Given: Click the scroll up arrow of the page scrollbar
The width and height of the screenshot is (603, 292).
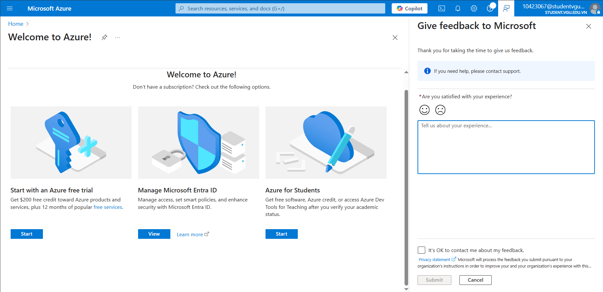Looking at the screenshot, I should [406, 72].
